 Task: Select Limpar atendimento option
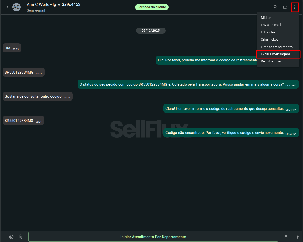click(x=276, y=47)
